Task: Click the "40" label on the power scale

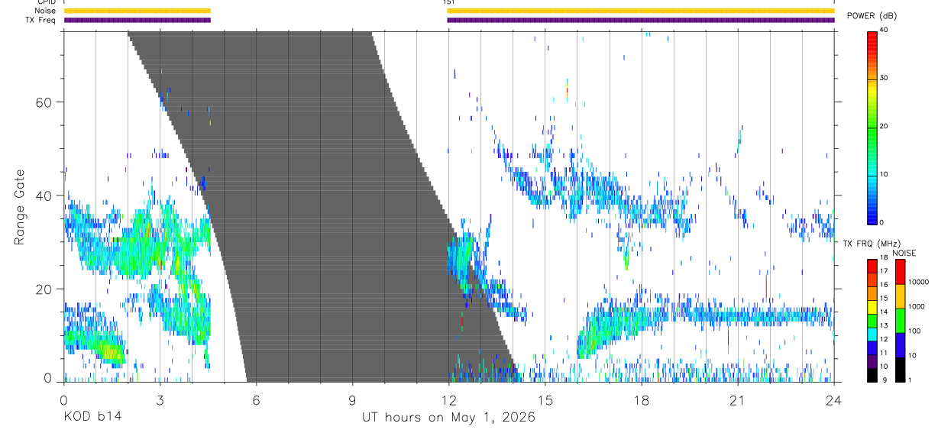Action: click(884, 31)
